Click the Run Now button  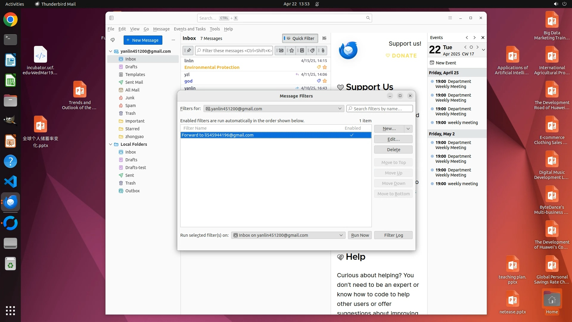point(360,235)
